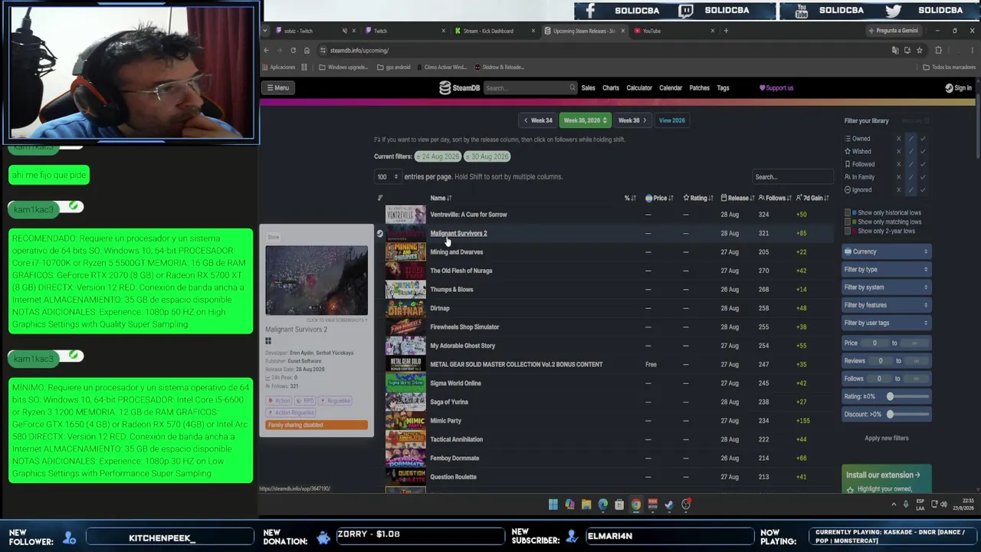Open the browser extensions puzzle icon
Viewport: 981px width, 552px height.
(x=938, y=51)
